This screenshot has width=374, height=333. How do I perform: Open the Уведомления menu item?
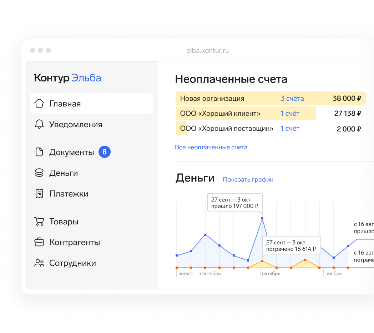[x=76, y=124]
